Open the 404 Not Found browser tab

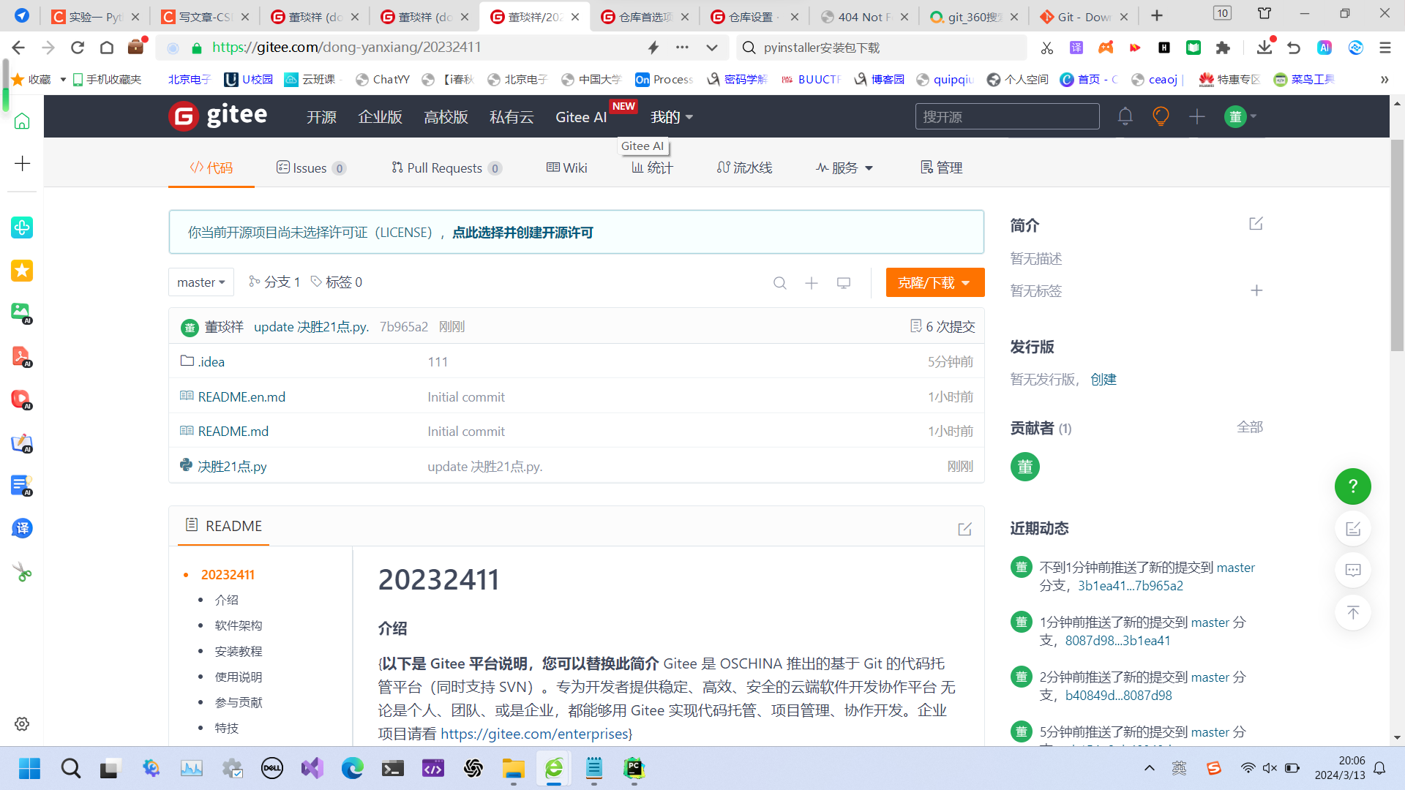864,16
